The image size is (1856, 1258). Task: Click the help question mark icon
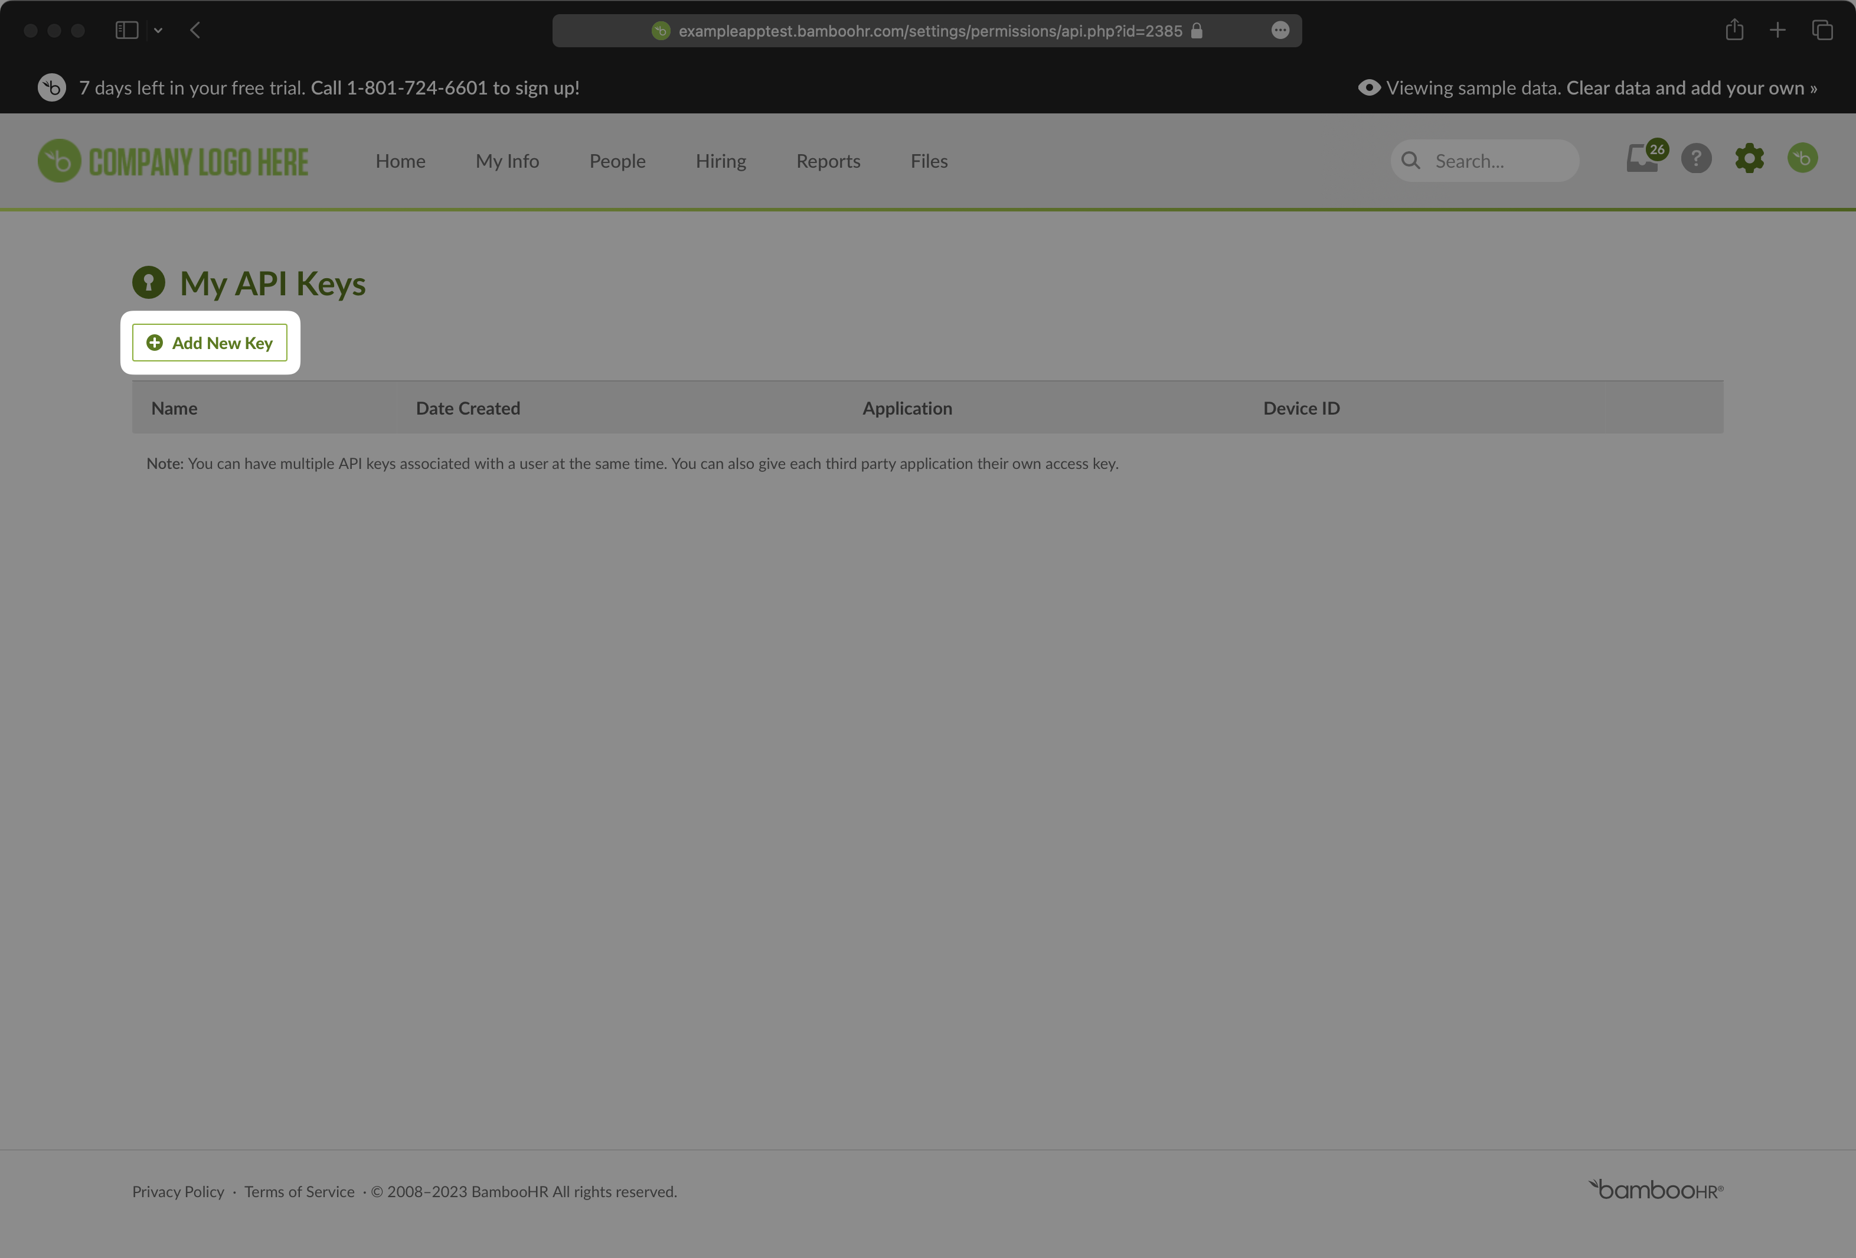[x=1696, y=159]
